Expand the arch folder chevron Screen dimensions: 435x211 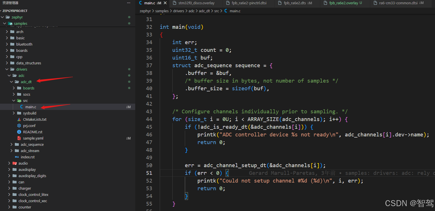7,32
